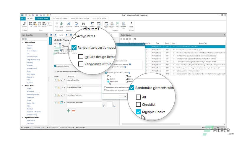Enable increment test version after randomization
The width and height of the screenshot is (247, 143).
105,87
